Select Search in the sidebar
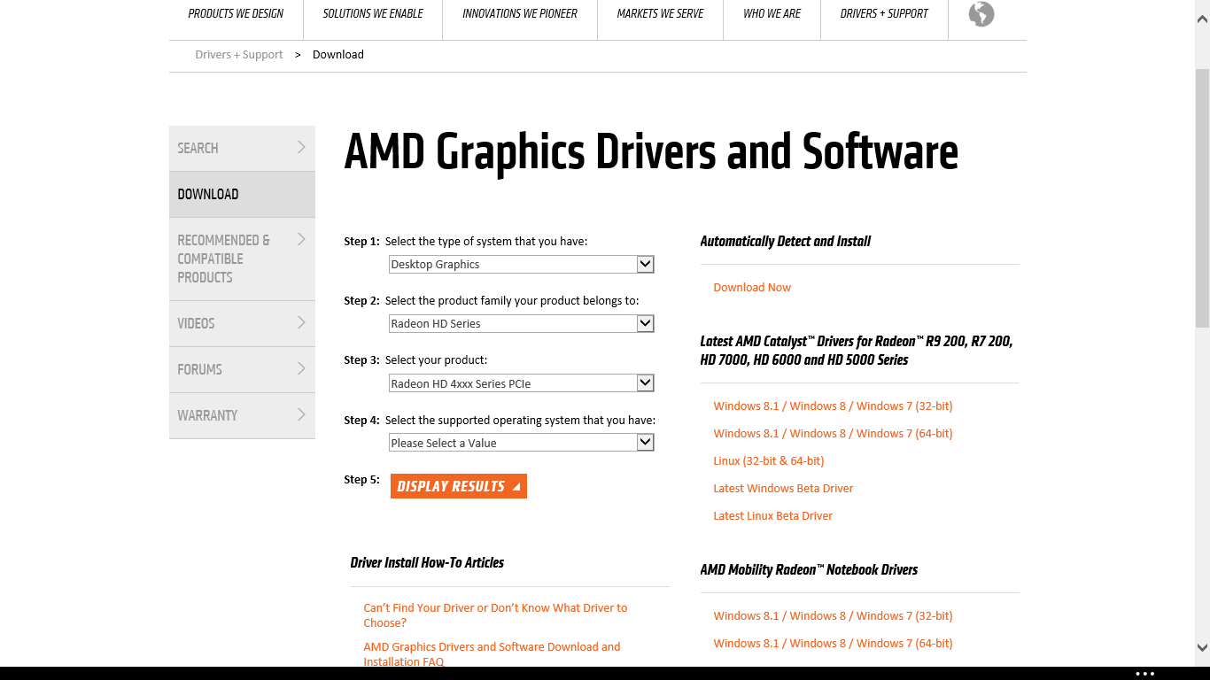Image resolution: width=1210 pixels, height=680 pixels. click(242, 148)
